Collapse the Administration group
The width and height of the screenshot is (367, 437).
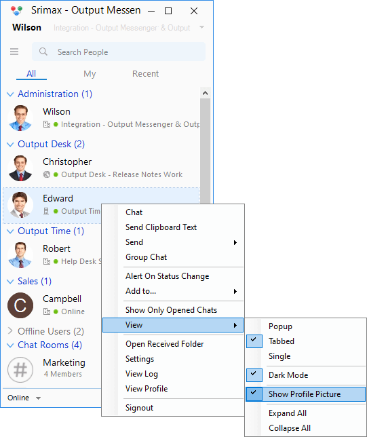pyautogui.click(x=10, y=94)
